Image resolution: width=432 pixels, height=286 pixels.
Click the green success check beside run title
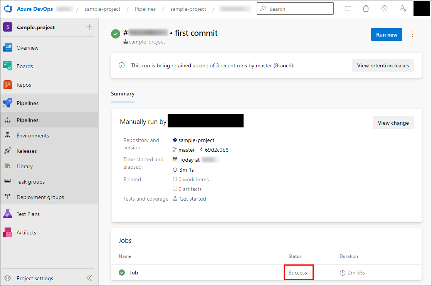pyautogui.click(x=116, y=34)
